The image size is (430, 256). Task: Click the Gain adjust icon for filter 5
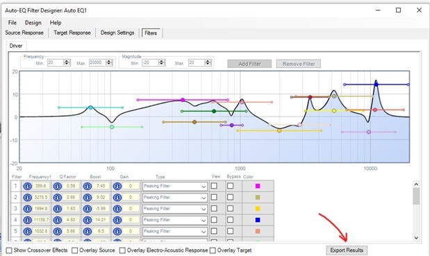click(x=117, y=231)
